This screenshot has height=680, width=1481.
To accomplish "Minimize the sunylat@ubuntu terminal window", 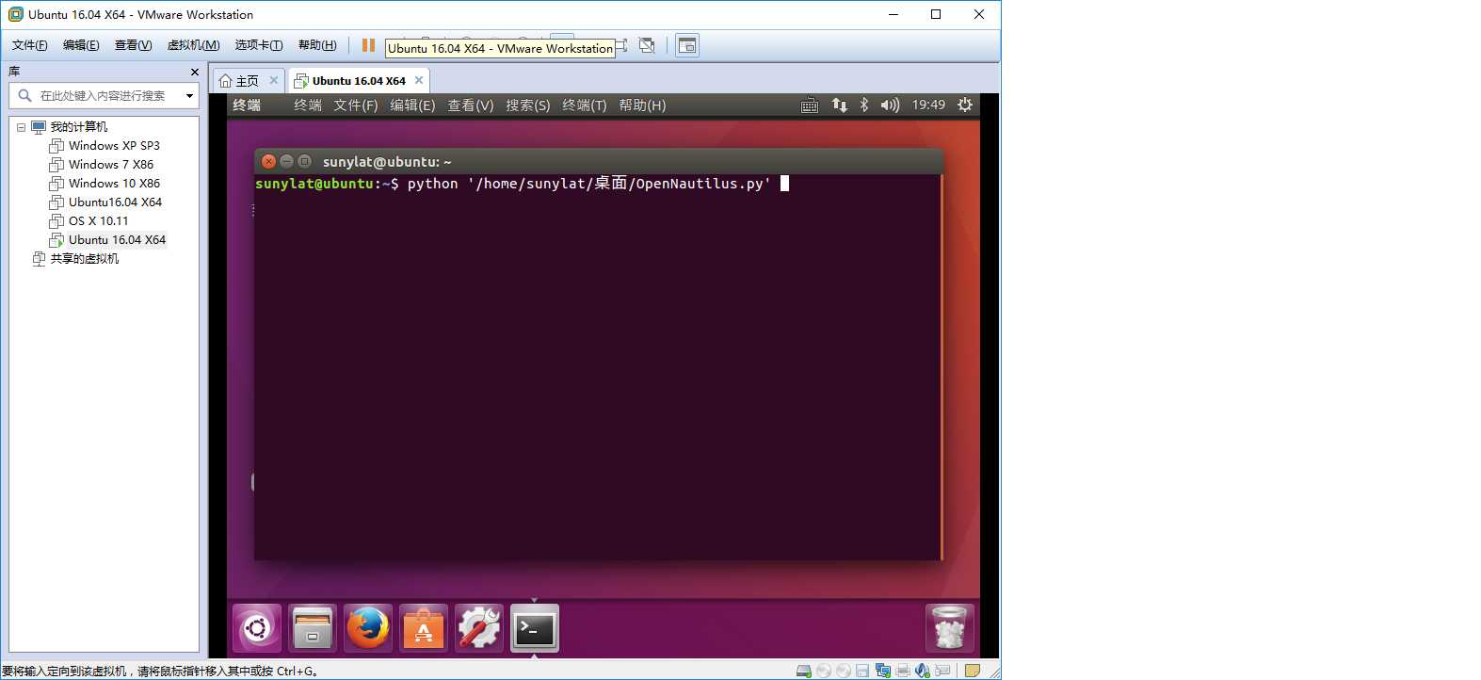I will pos(287,162).
